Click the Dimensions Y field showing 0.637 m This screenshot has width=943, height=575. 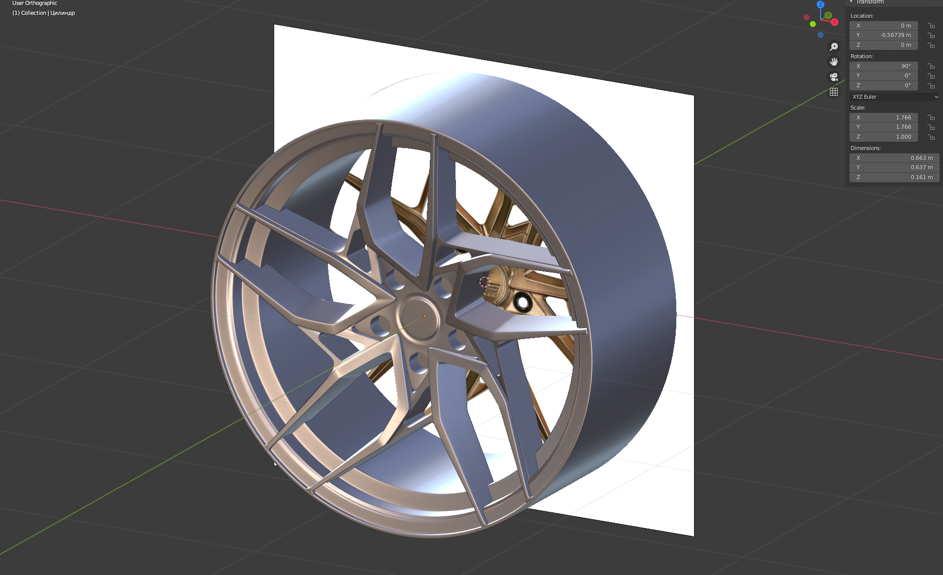(895, 168)
